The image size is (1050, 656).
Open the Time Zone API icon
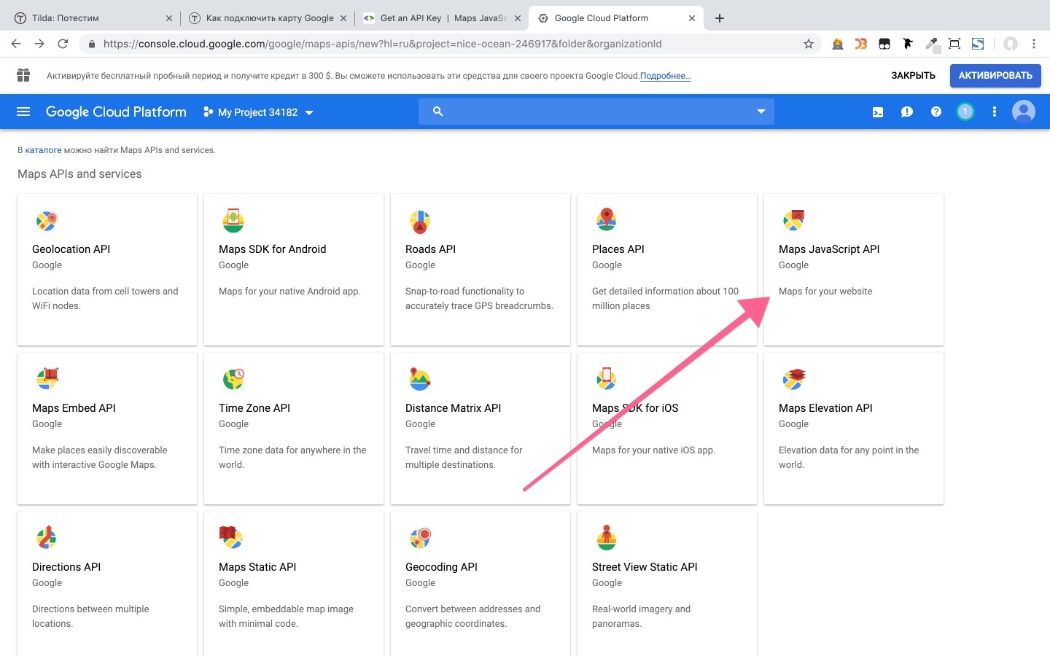pyautogui.click(x=233, y=379)
